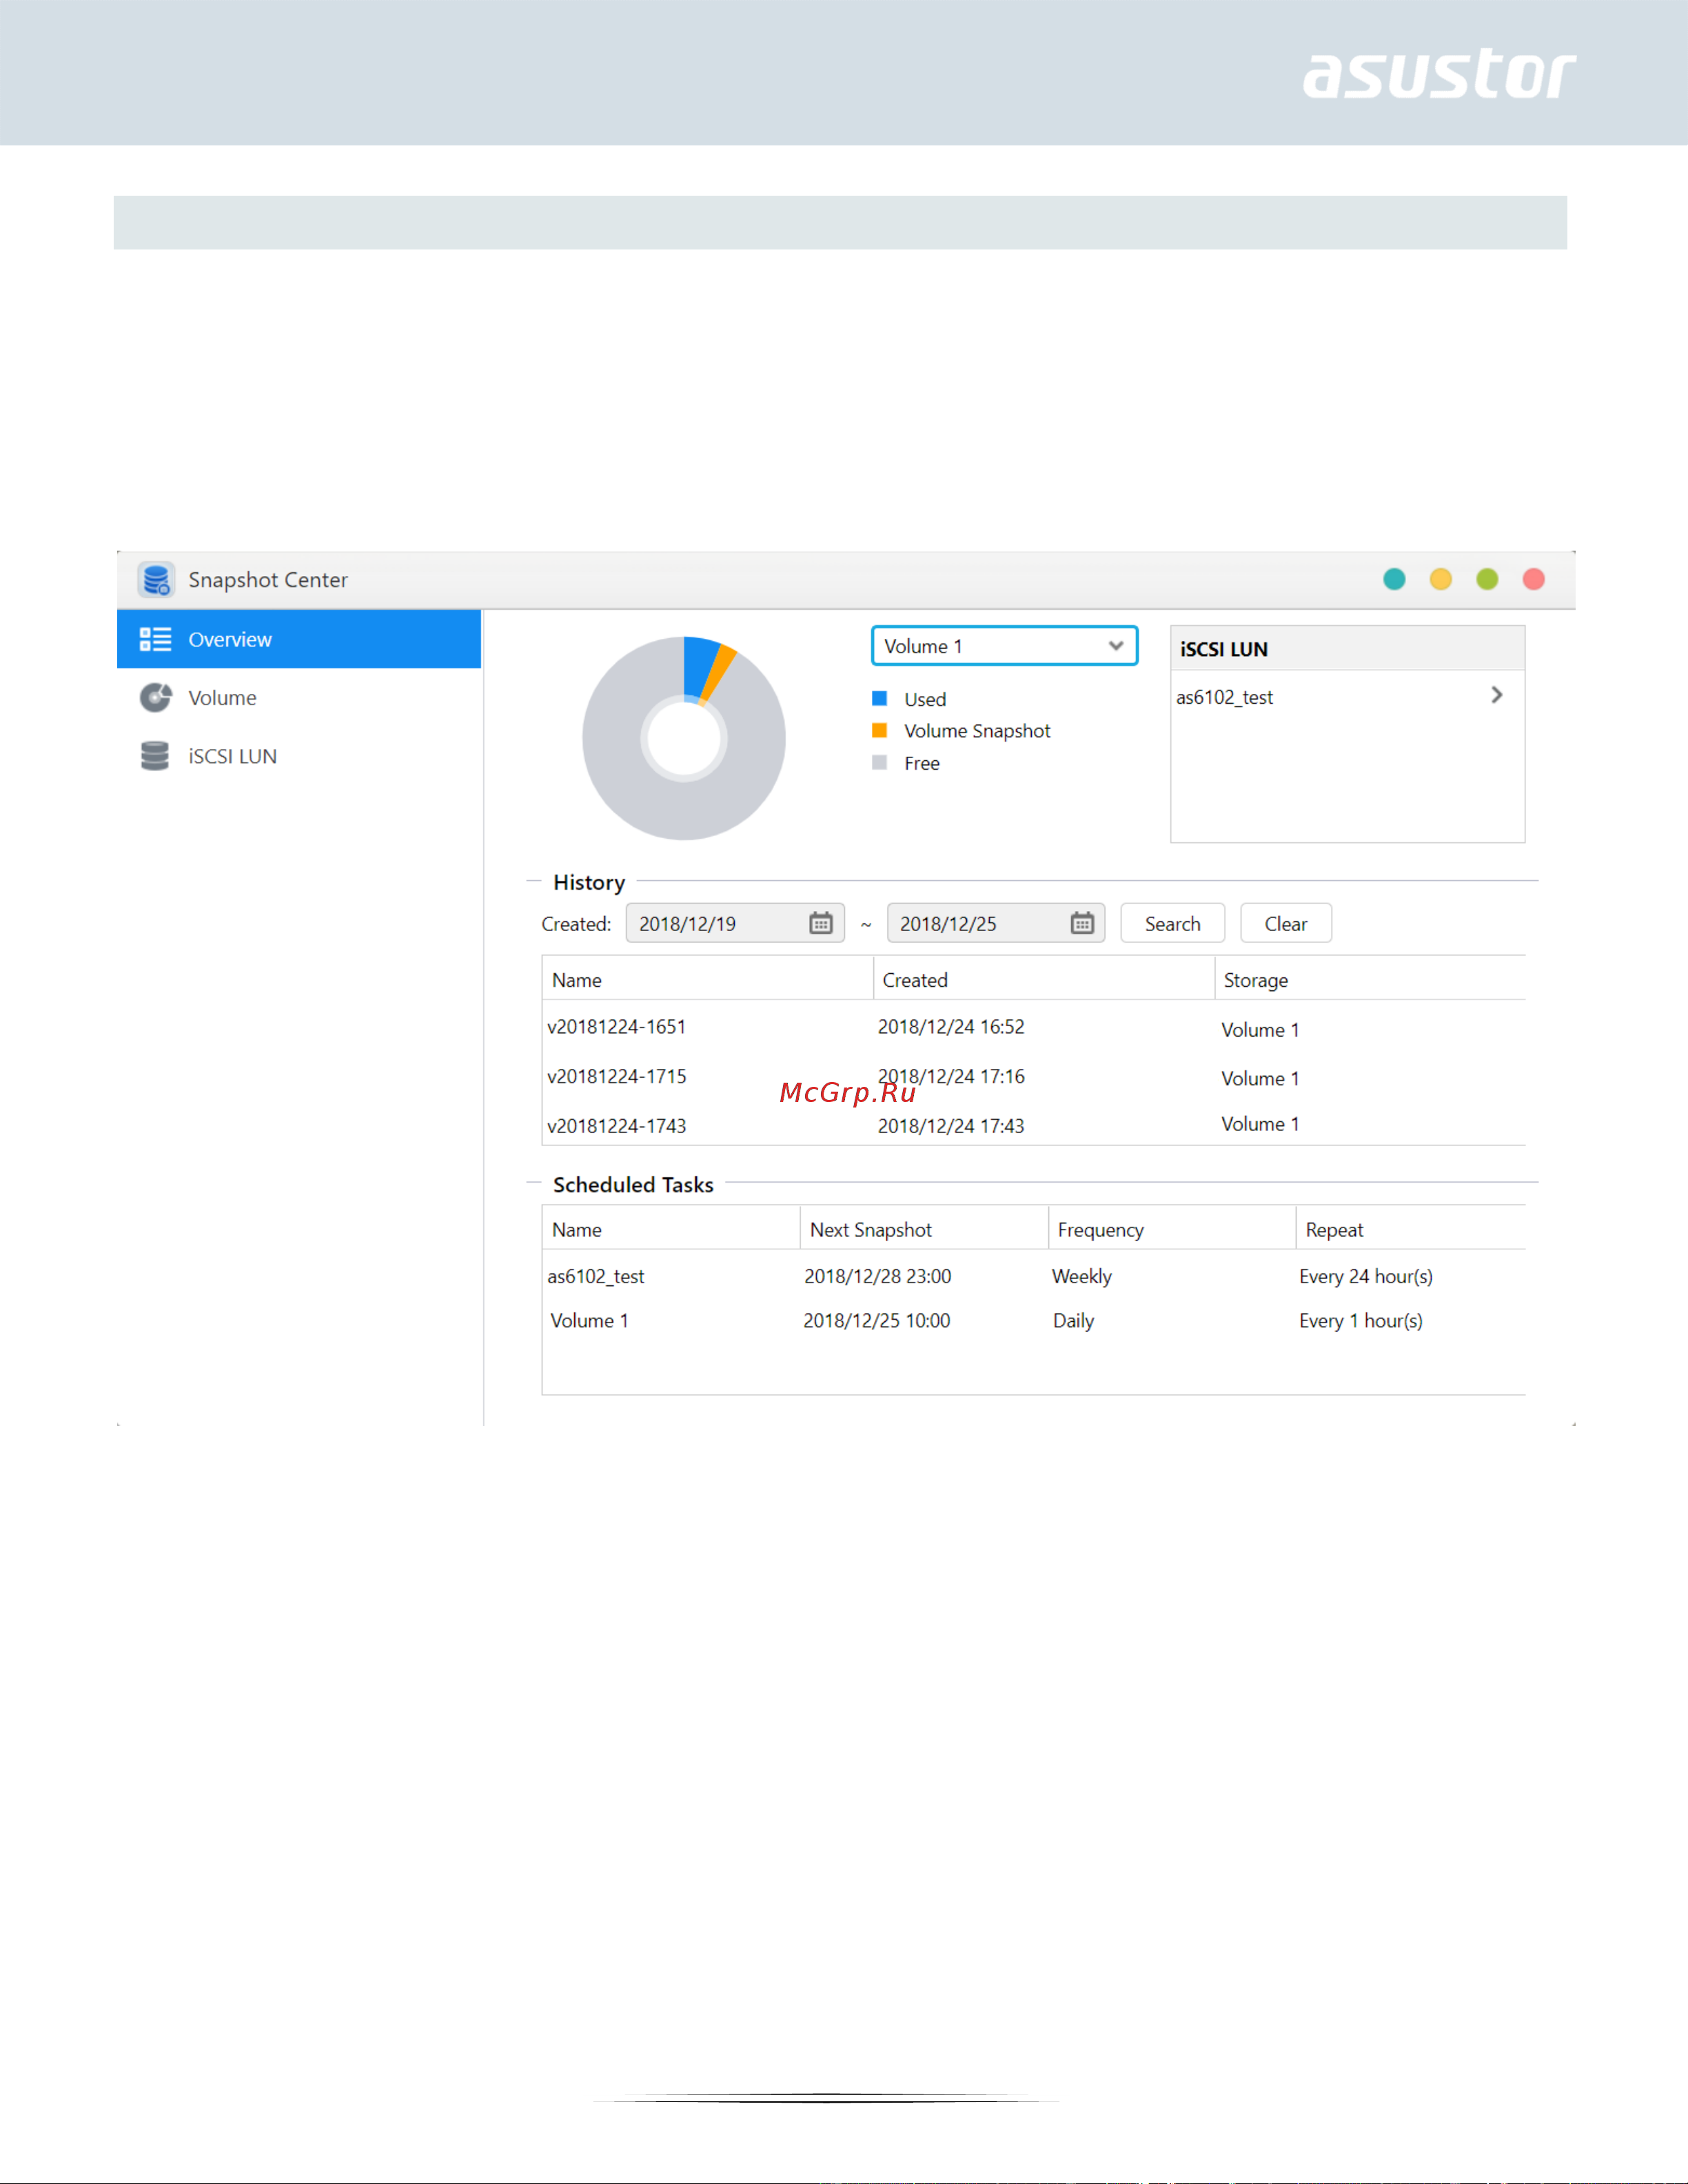The image size is (1688, 2184).
Task: Click the Every 24 hour(s) repeat cell
Action: [1366, 1276]
